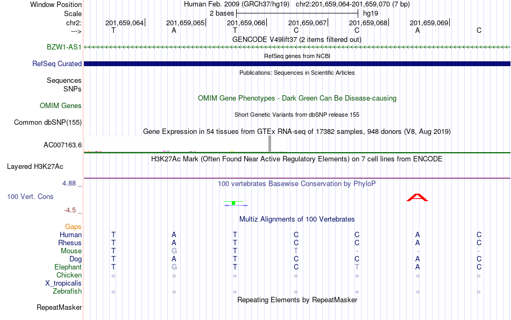511x320 pixels.
Task: Click the AC007163.6 GTEx track label
Action: coord(62,145)
